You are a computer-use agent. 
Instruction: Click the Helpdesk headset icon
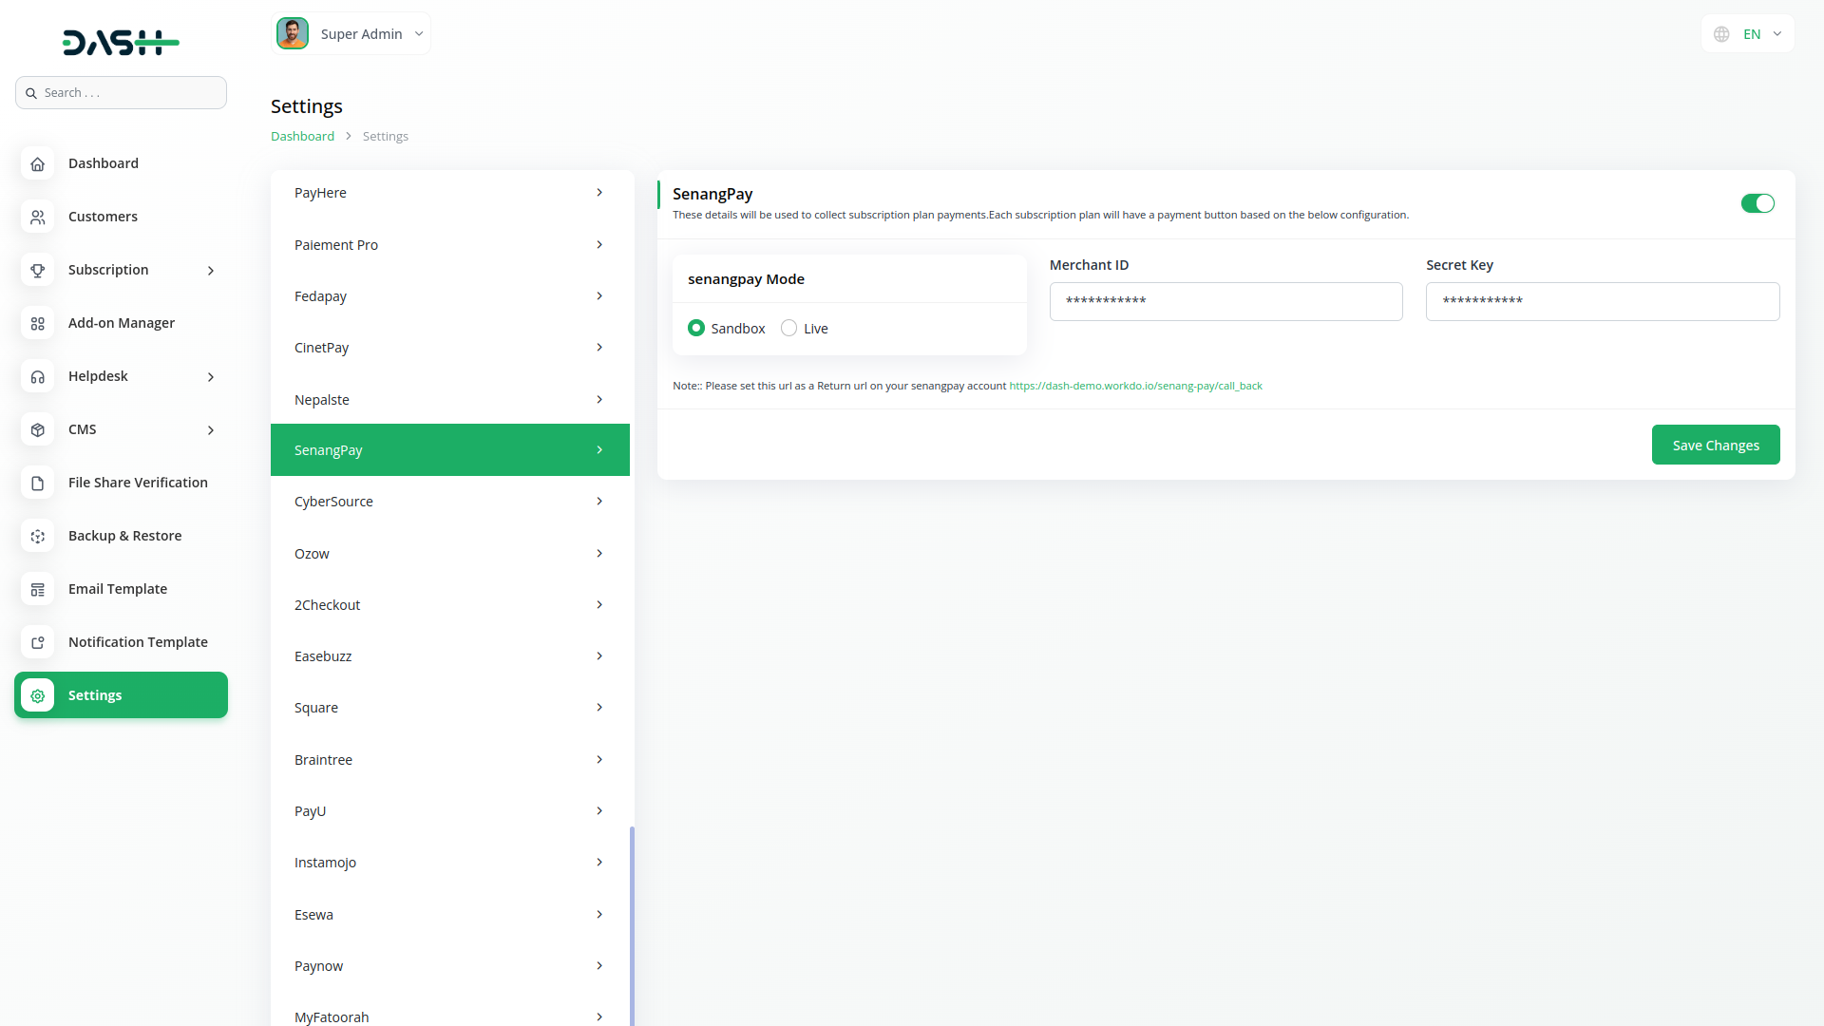tap(37, 376)
